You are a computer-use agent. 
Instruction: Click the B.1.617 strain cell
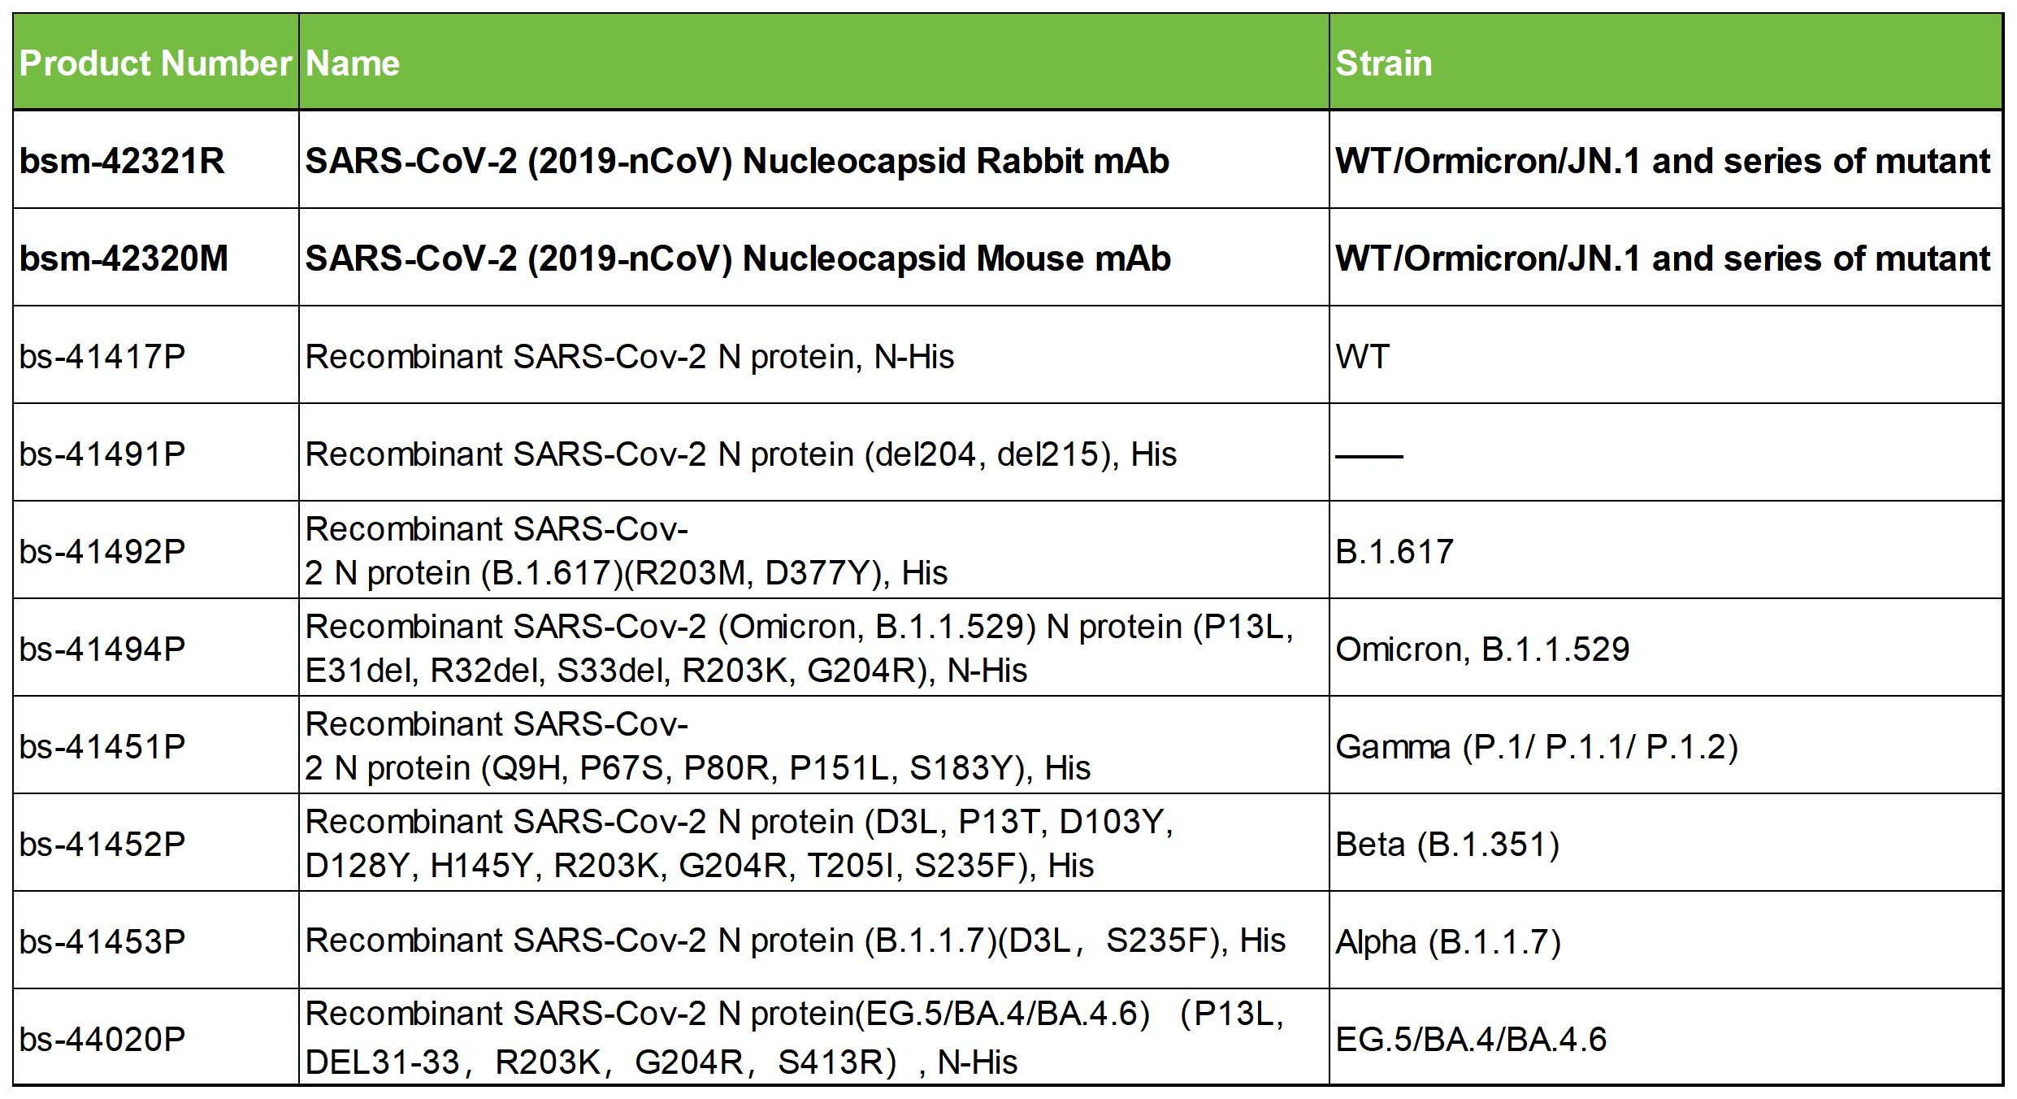[x=1394, y=551]
